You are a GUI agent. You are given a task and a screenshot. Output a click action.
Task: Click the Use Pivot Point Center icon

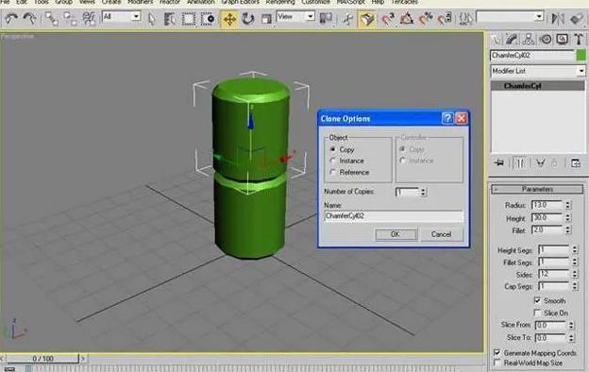326,18
